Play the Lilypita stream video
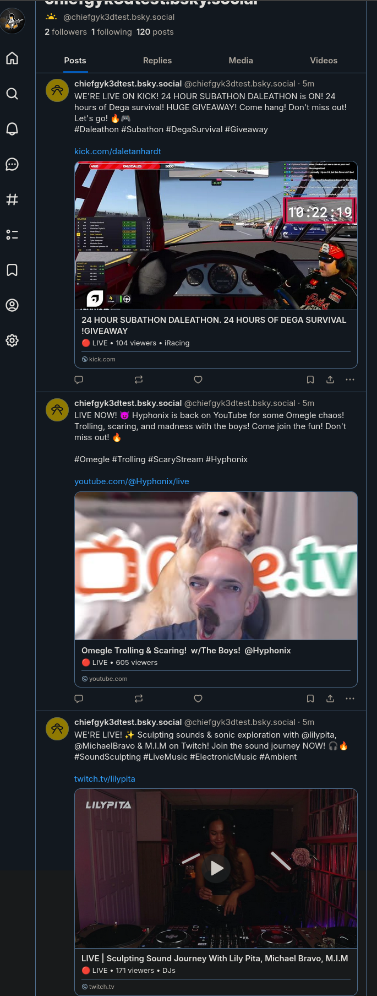Image resolution: width=377 pixels, height=996 pixels. click(216, 868)
